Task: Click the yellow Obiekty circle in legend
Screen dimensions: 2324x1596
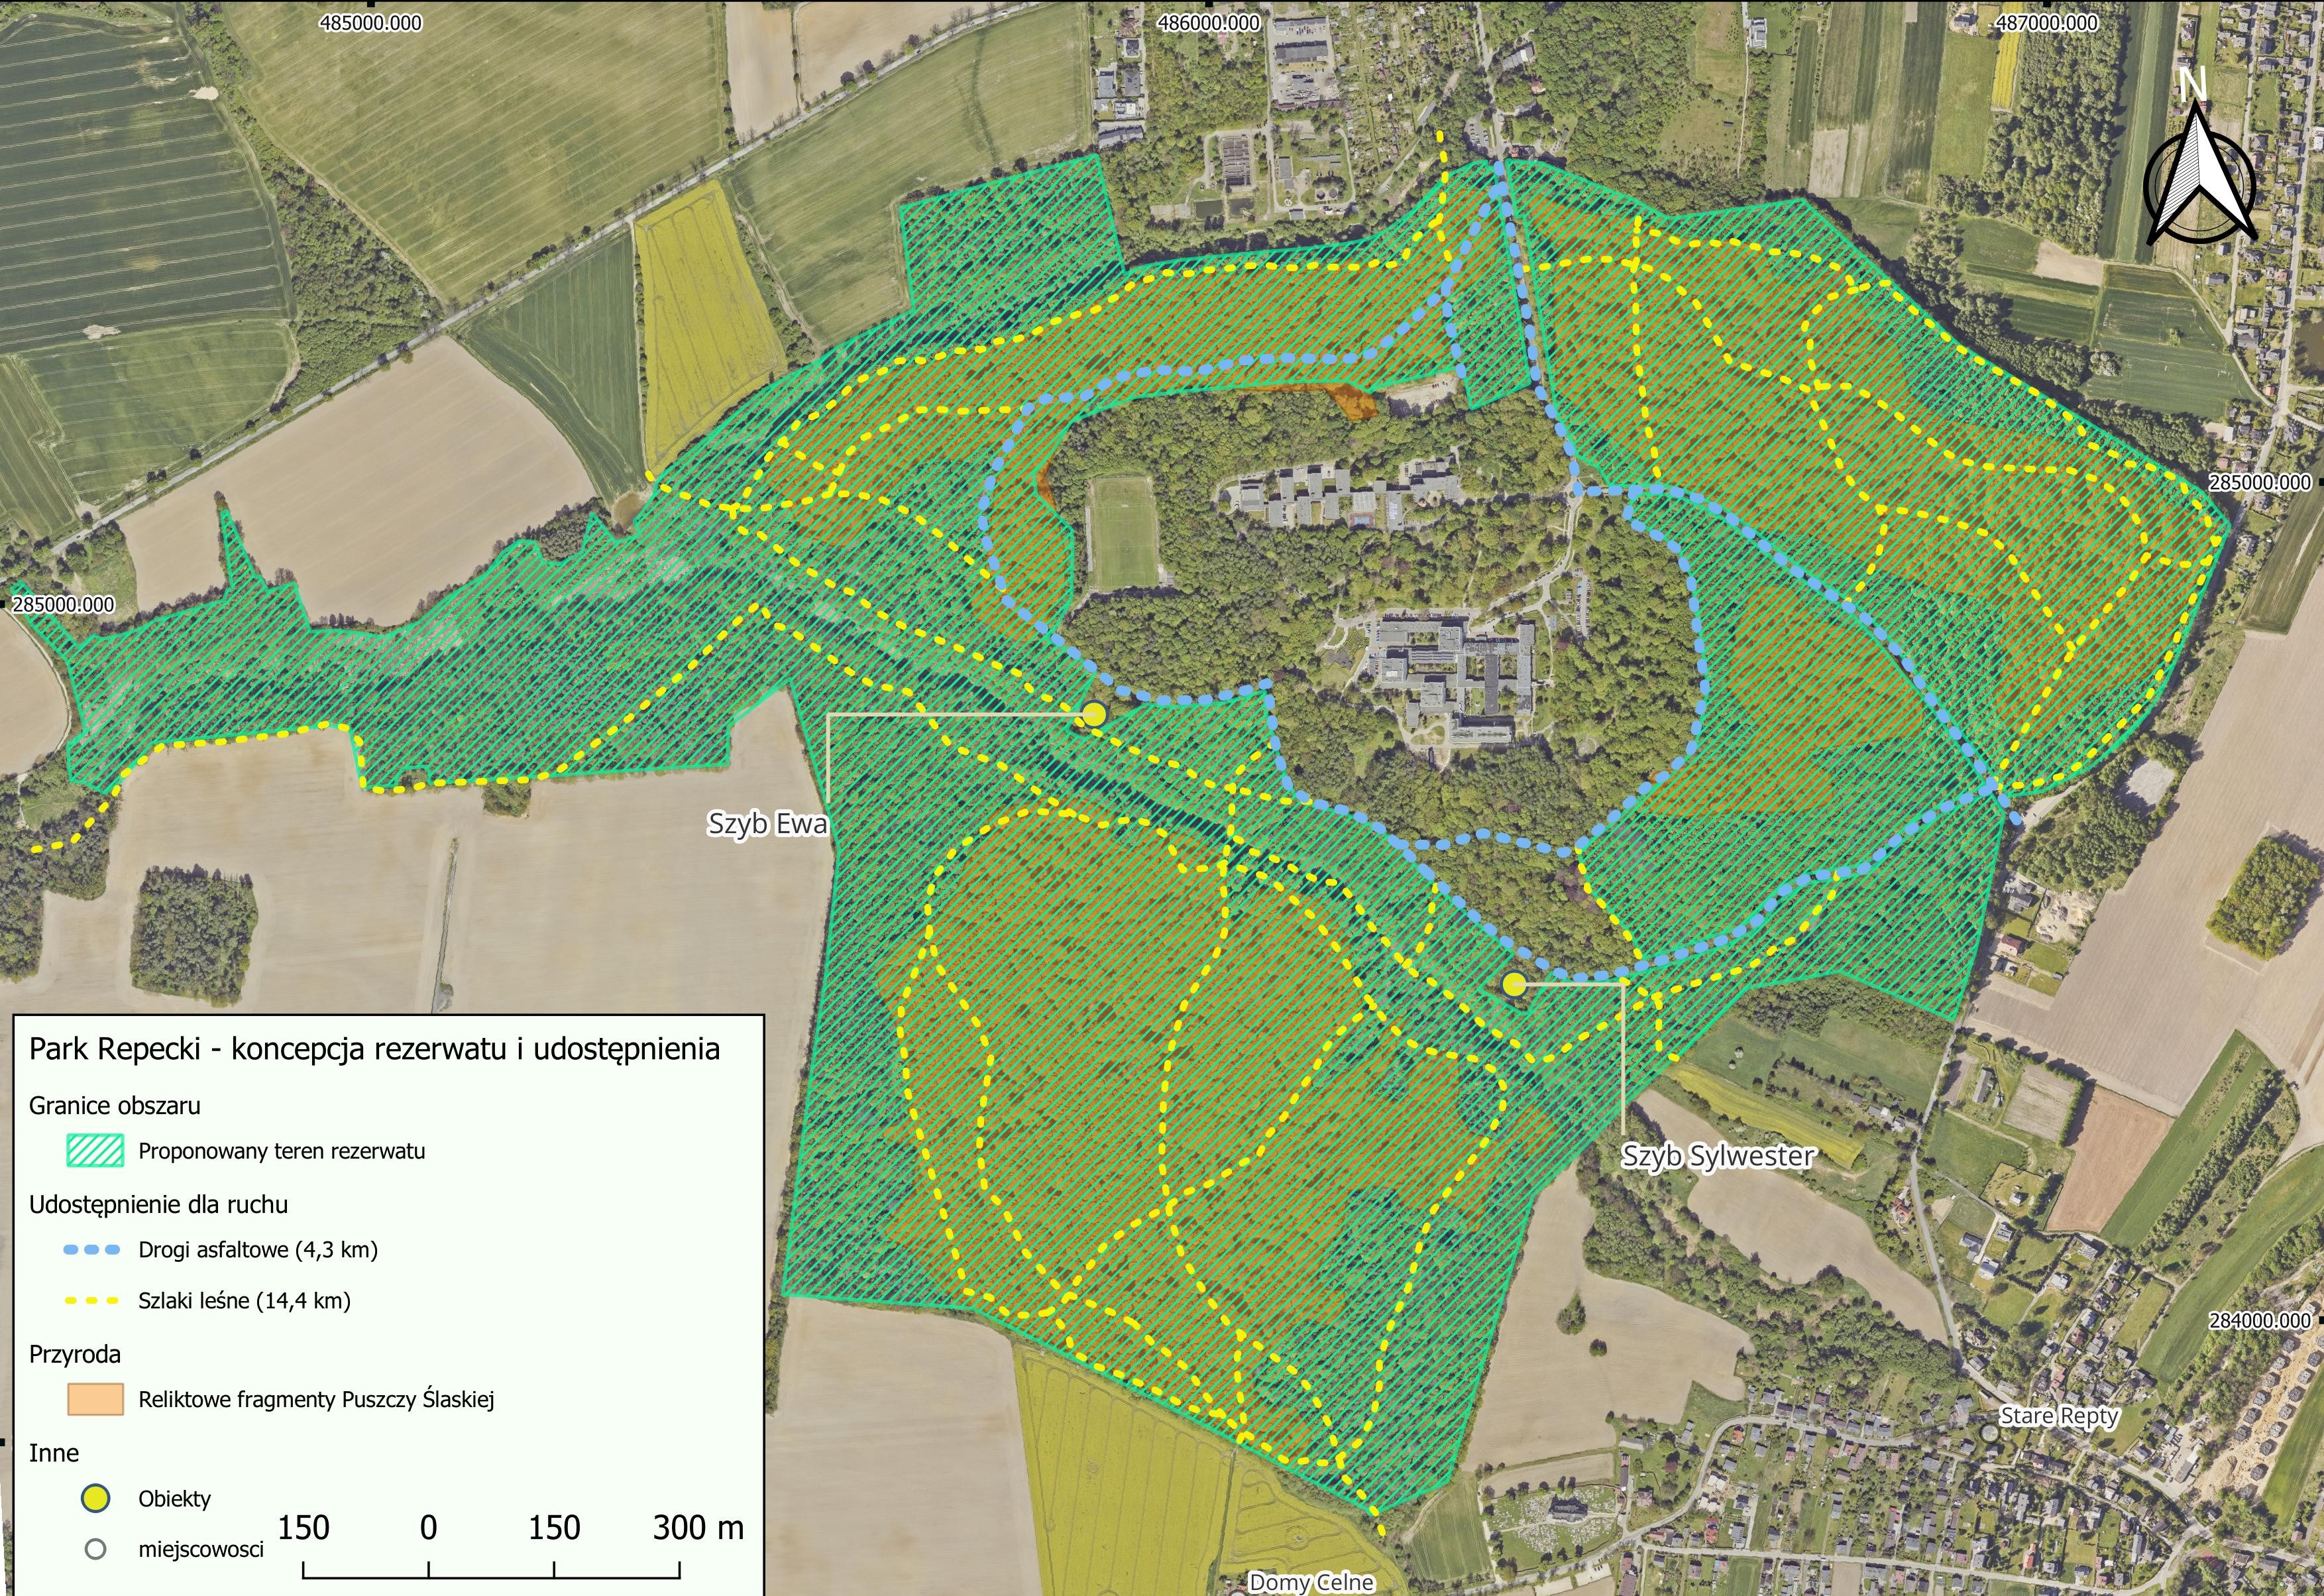Action: [x=96, y=1498]
